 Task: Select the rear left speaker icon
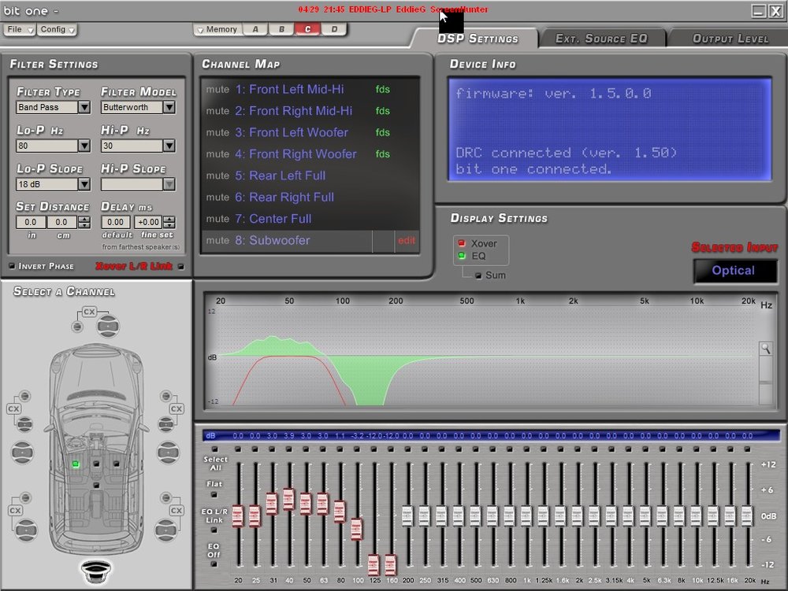[26, 530]
